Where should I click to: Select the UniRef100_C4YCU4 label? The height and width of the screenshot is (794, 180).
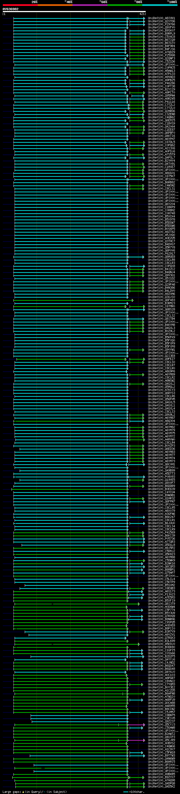pyautogui.click(x=161, y=492)
